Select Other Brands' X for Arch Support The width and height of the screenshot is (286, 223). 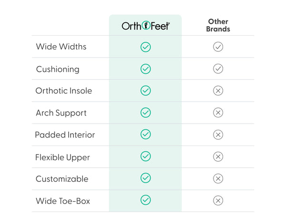point(218,113)
